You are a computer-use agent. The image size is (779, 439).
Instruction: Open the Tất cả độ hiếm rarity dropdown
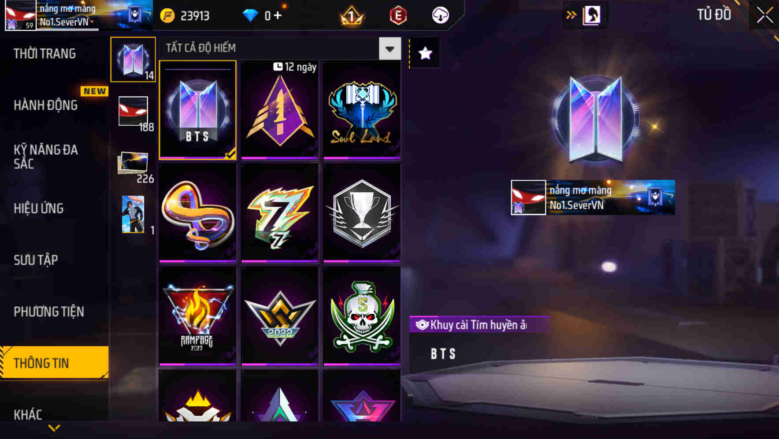(281, 48)
